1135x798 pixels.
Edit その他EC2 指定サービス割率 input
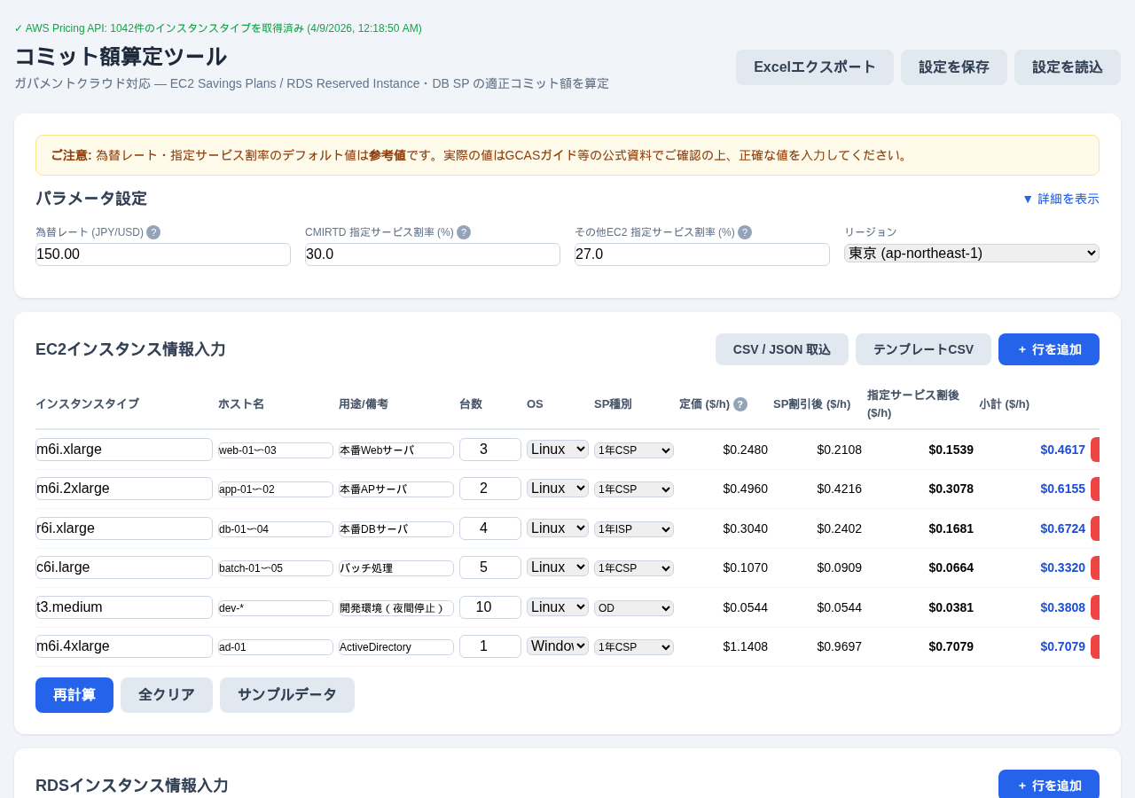702,254
